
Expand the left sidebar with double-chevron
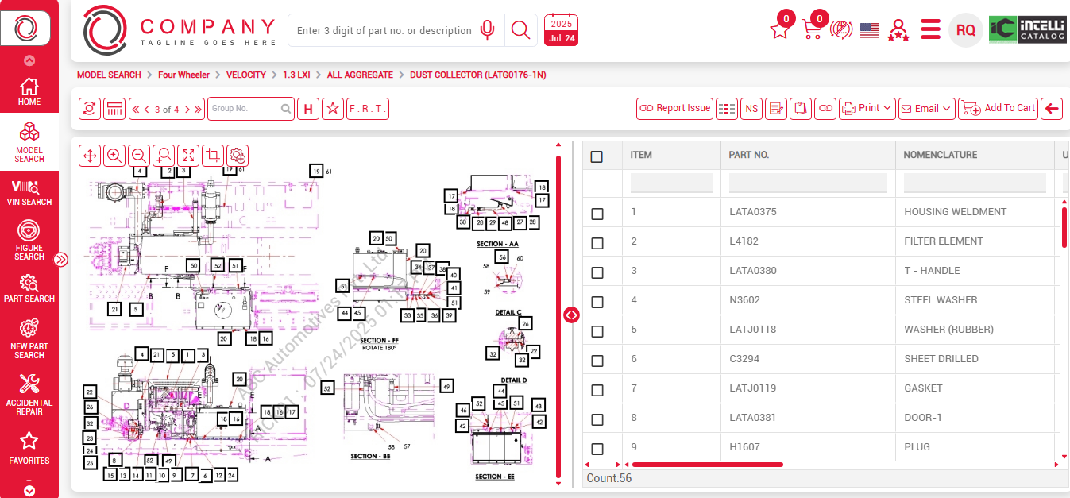coord(61,260)
